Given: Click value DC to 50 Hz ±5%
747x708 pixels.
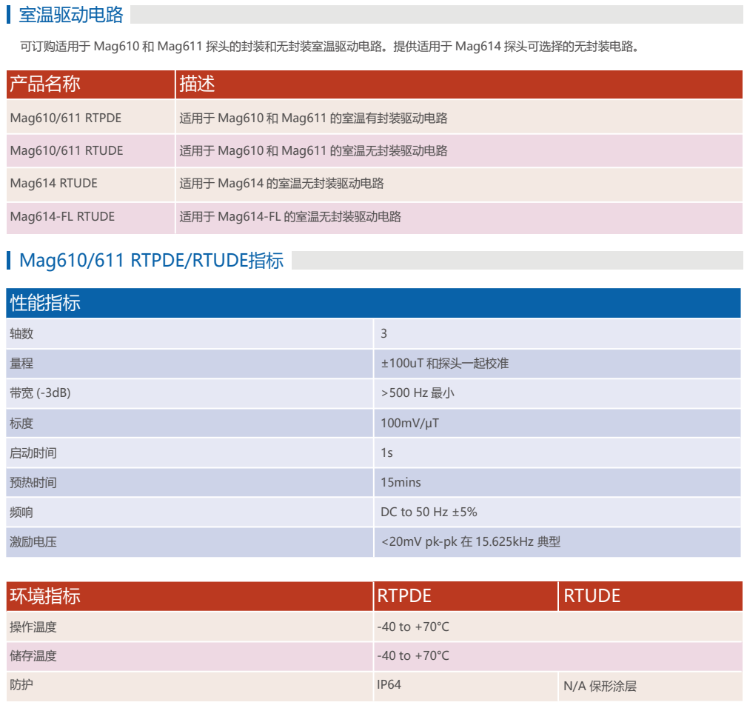Looking at the screenshot, I should (429, 512).
